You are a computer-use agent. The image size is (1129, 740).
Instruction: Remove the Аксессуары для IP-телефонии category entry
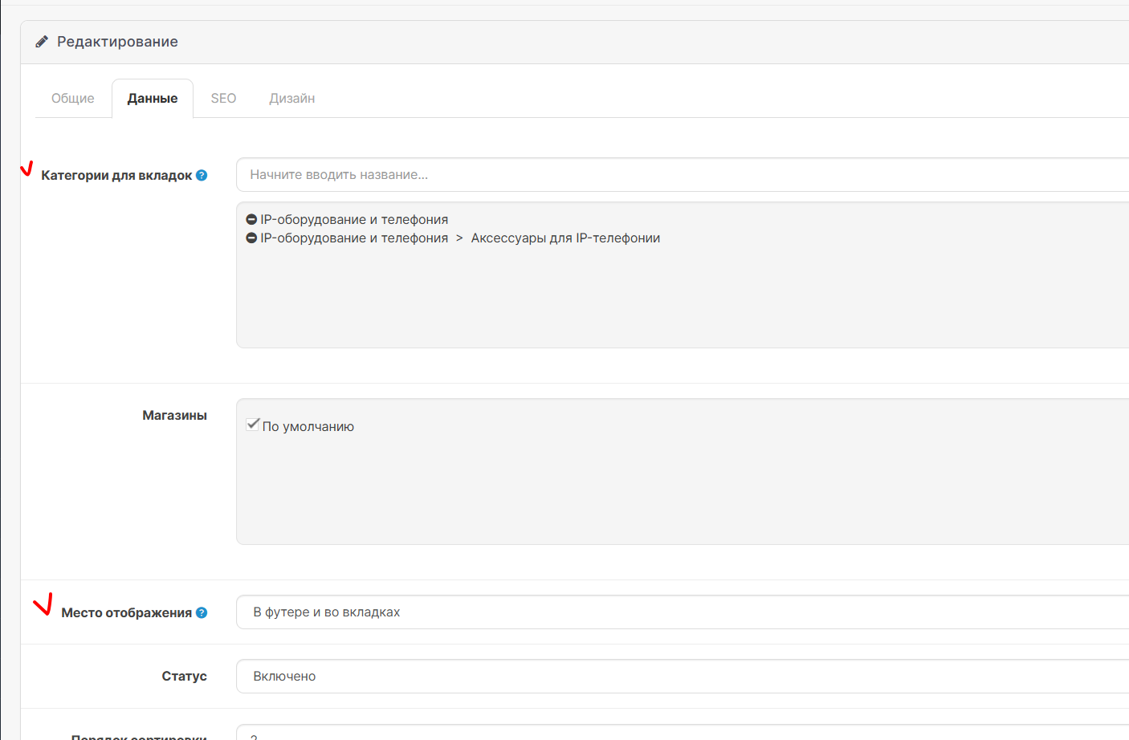pos(251,238)
